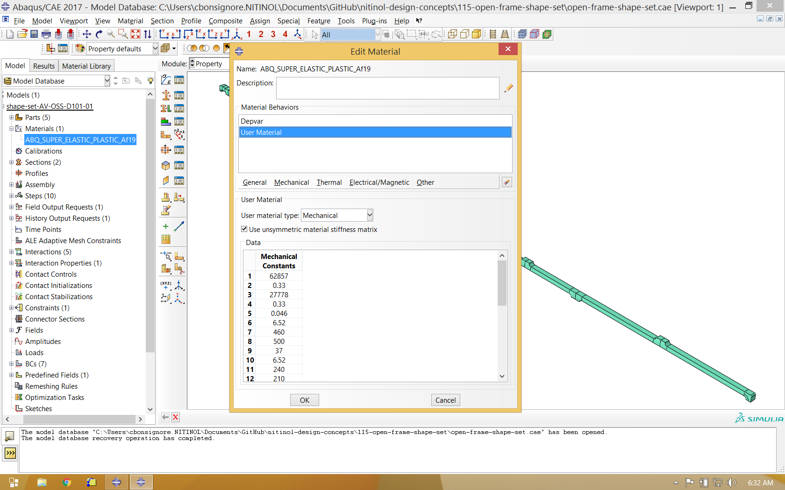
Task: Click the Create Skin cube icon
Action: coord(166,165)
